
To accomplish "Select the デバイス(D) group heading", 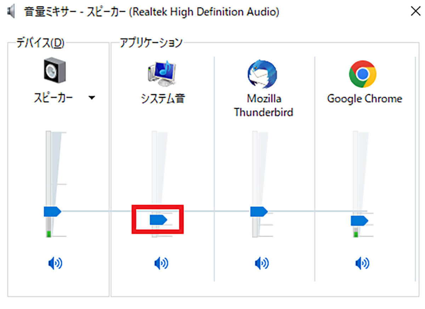I will (x=40, y=43).
